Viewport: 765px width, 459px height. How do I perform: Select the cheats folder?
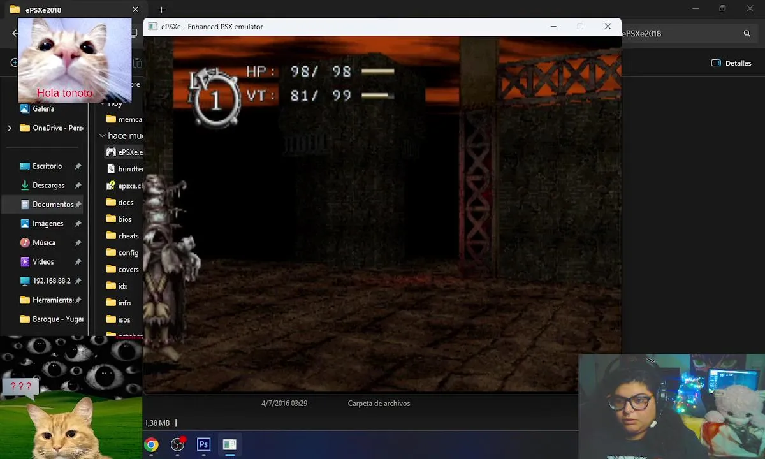[x=122, y=235]
